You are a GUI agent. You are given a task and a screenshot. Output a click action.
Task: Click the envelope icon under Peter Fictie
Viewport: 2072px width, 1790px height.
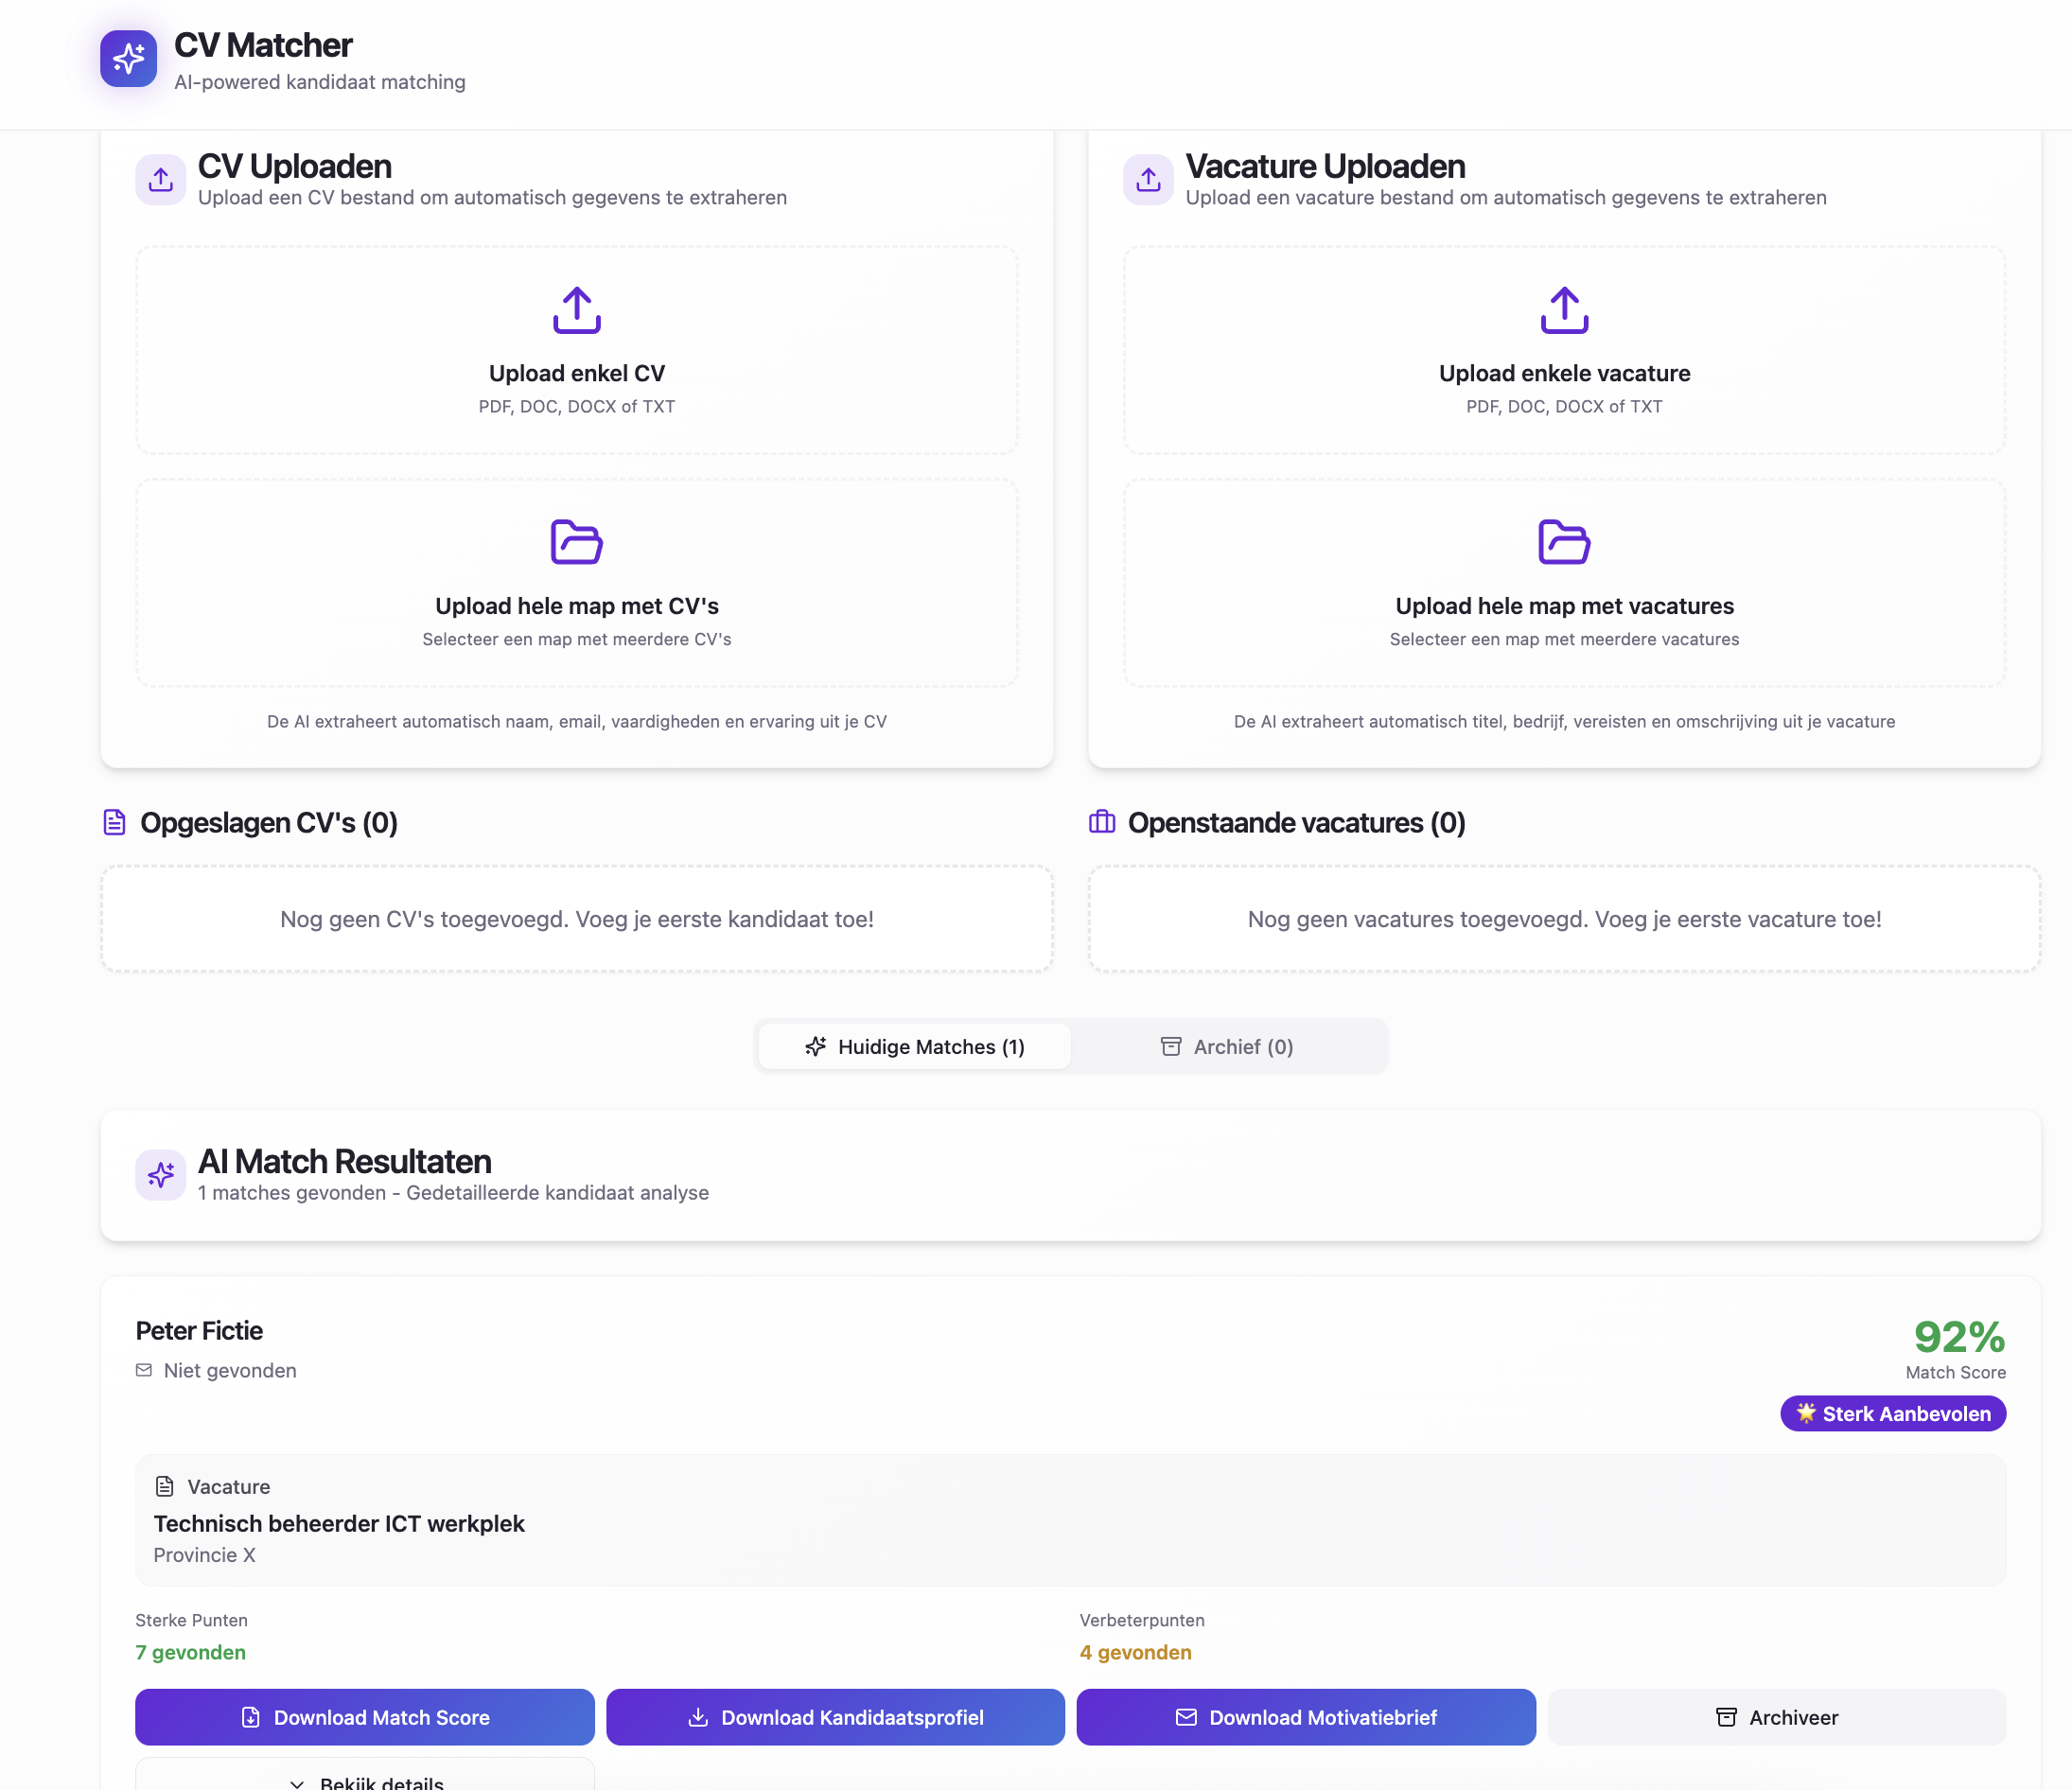(144, 1370)
